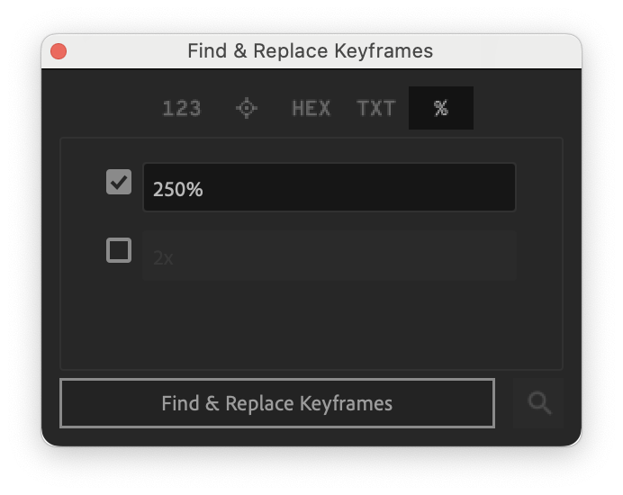Activate the target-shaped position mode icon
This screenshot has width=623, height=495.
(x=247, y=108)
